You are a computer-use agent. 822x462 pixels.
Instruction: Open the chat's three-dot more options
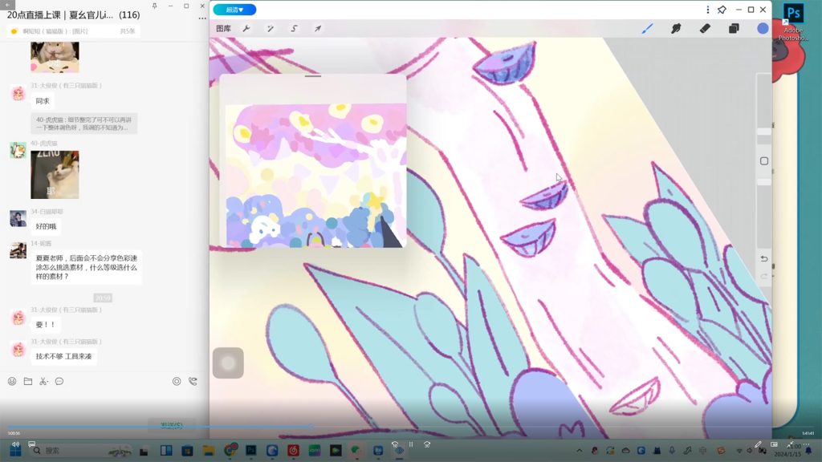(x=202, y=18)
